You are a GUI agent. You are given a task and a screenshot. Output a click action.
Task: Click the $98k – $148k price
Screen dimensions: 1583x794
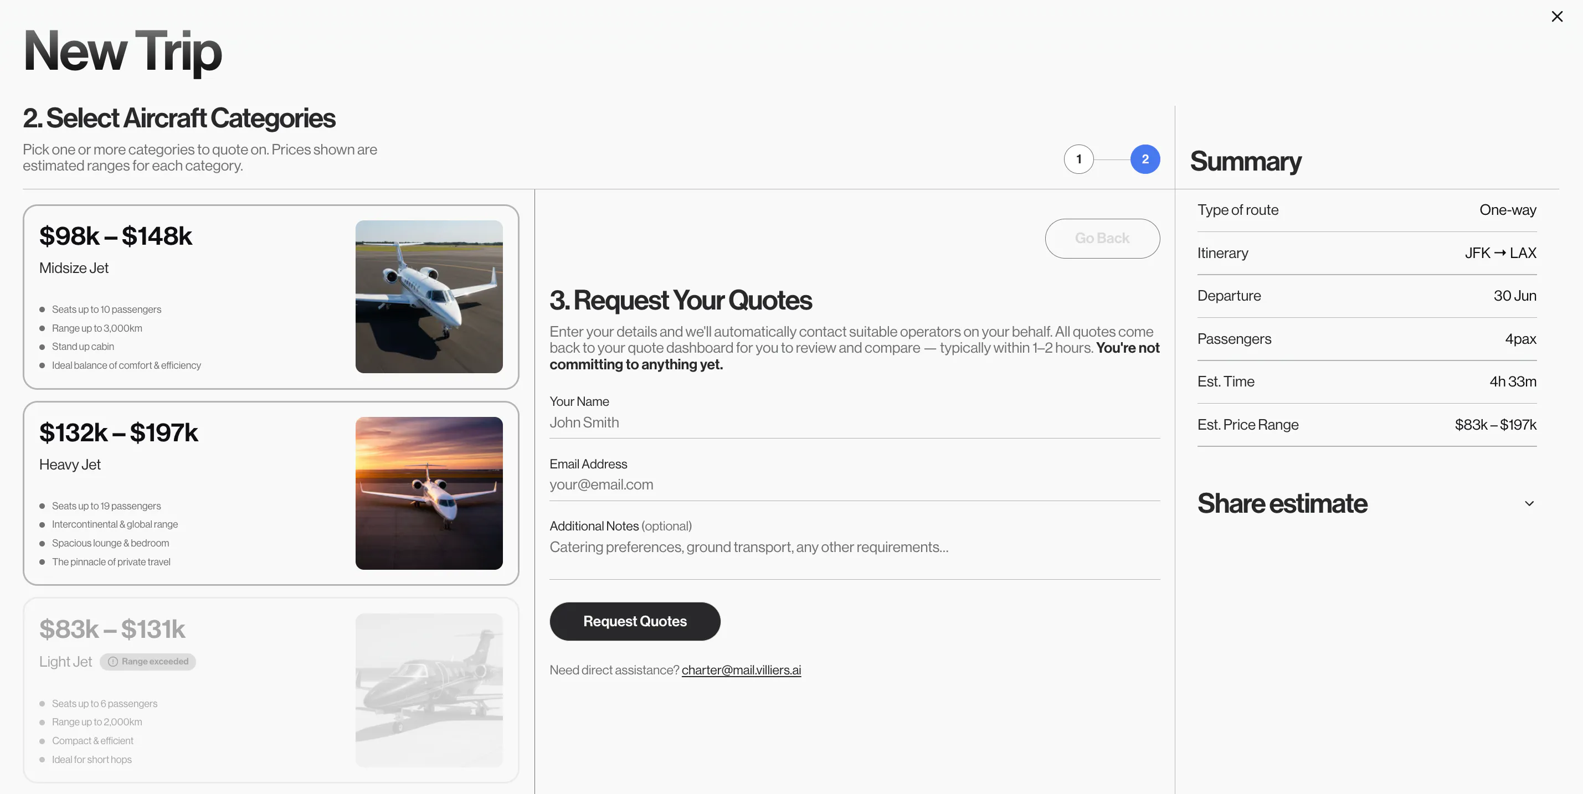tap(116, 236)
